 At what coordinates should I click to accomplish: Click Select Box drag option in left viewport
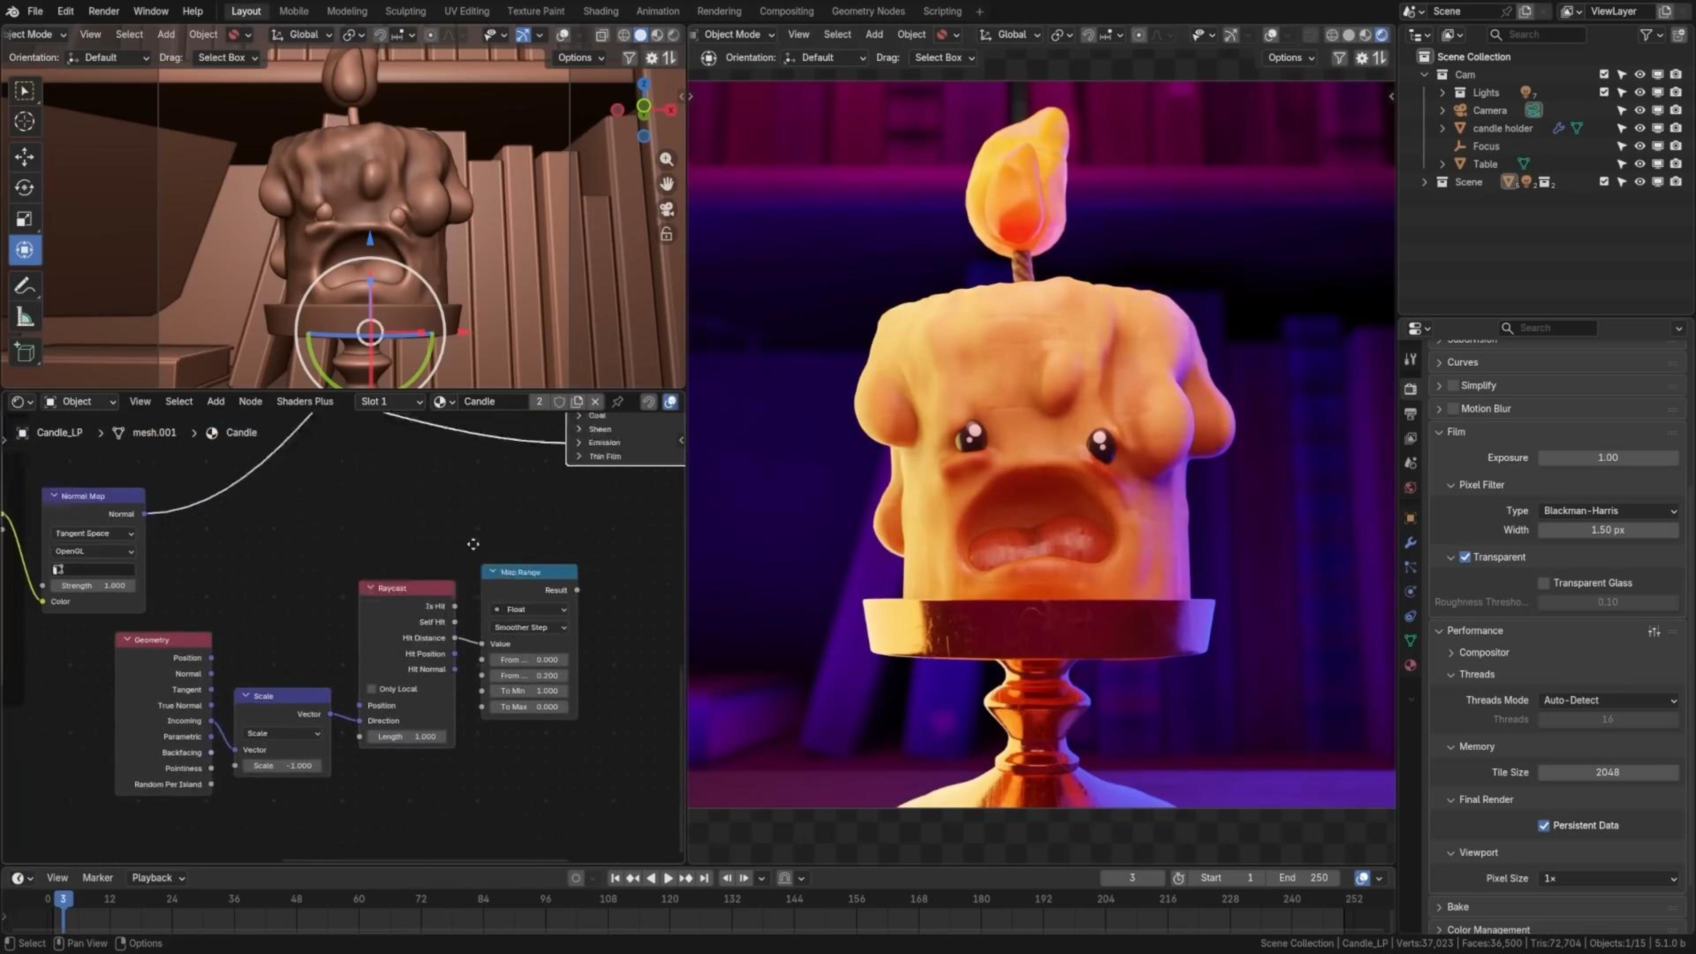(x=227, y=57)
